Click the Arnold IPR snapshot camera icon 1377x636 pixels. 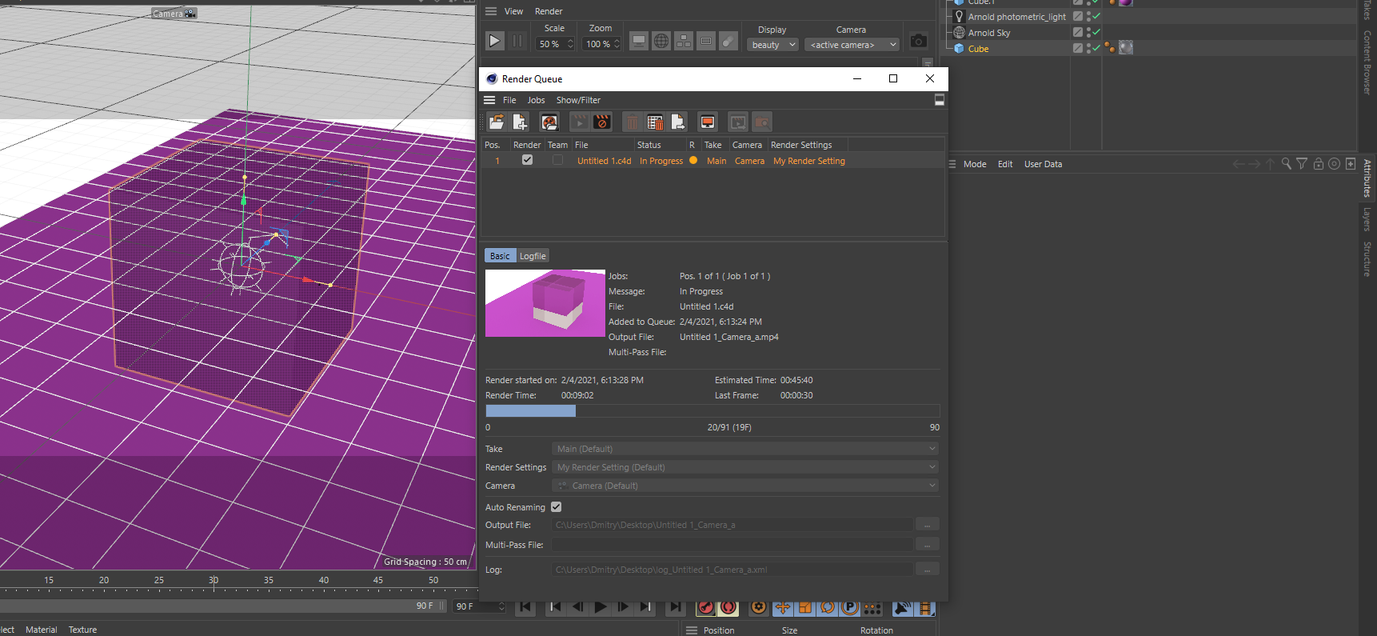pos(918,41)
